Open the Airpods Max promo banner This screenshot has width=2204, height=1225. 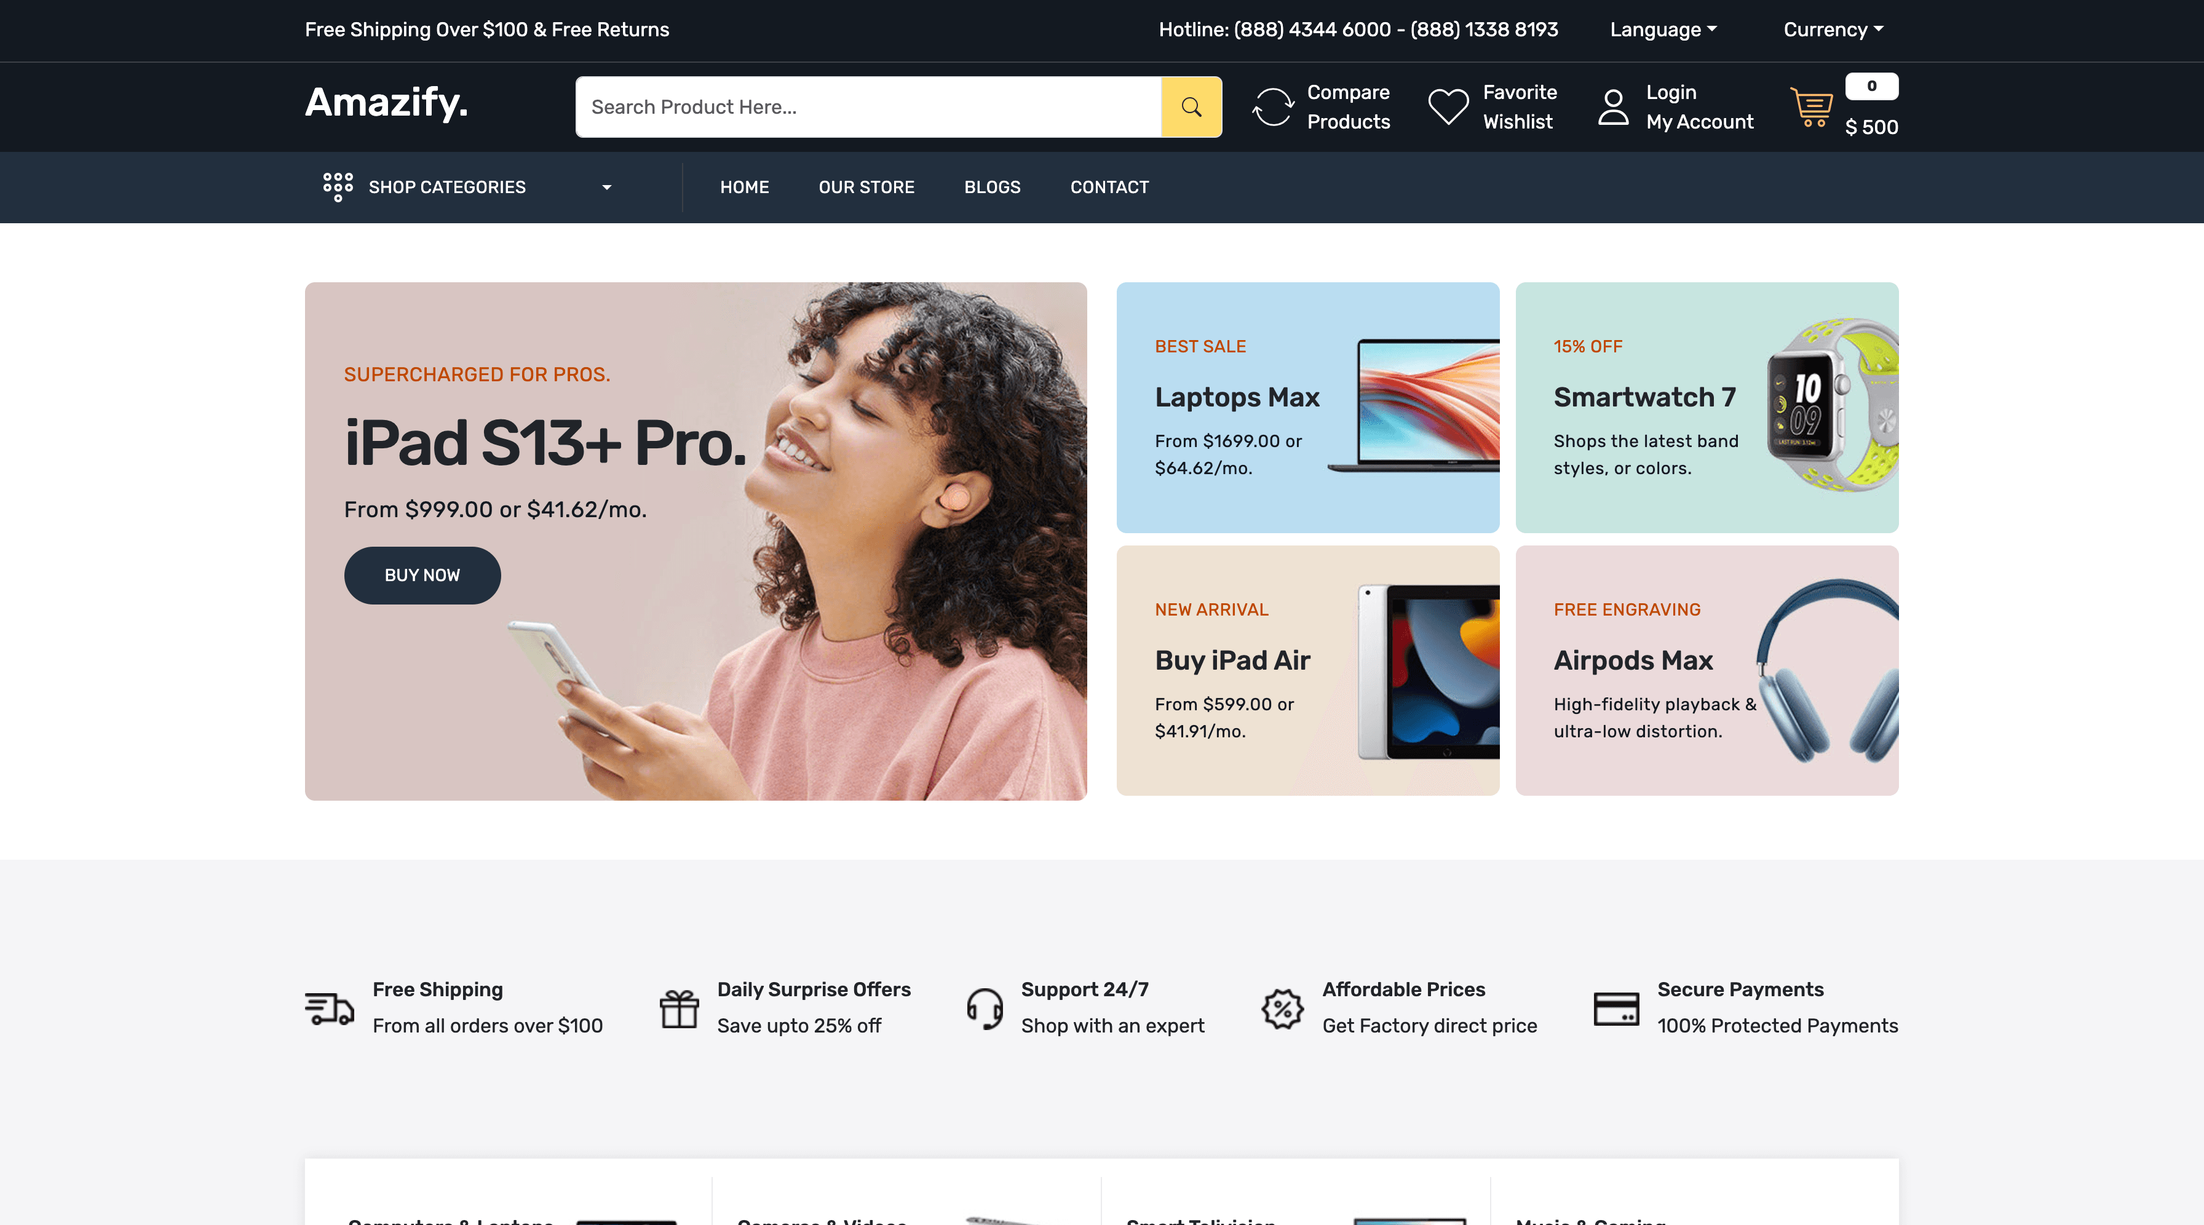[x=1707, y=671]
